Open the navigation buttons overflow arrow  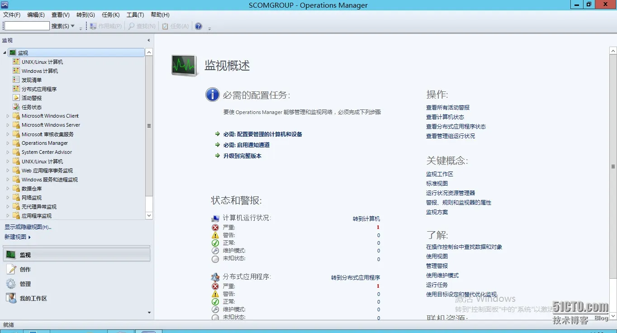pos(149,312)
